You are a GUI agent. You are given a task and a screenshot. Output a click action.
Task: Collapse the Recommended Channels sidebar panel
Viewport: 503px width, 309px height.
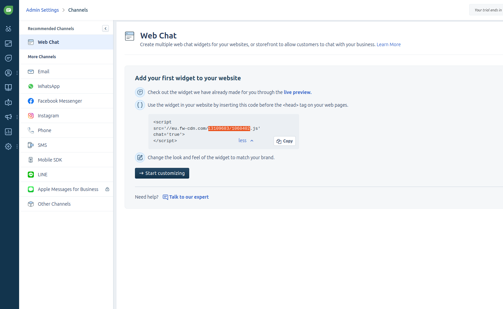[x=105, y=28]
